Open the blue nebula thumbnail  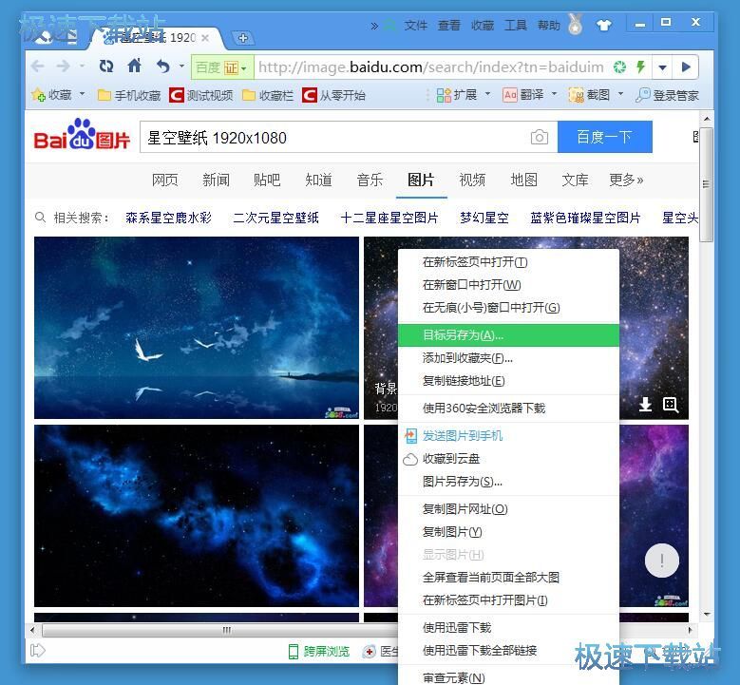coord(197,516)
